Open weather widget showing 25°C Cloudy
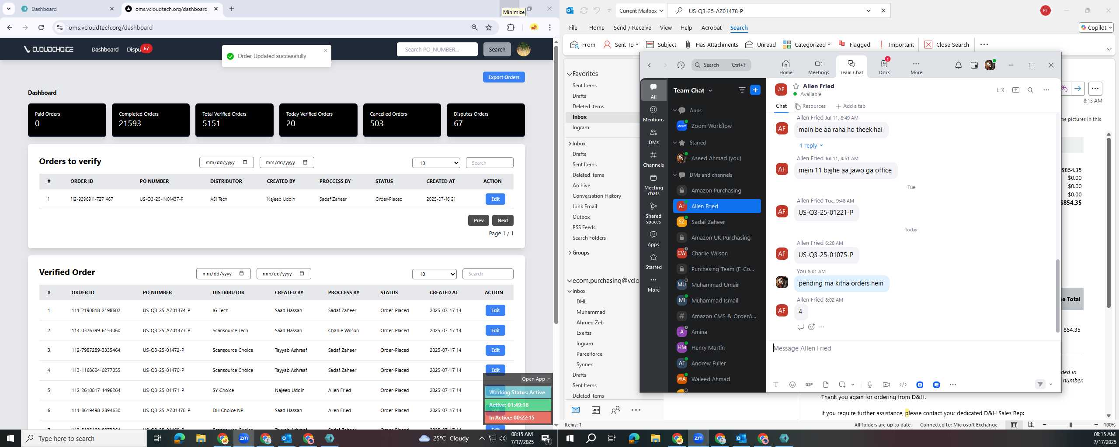1119x447 pixels. (x=444, y=438)
